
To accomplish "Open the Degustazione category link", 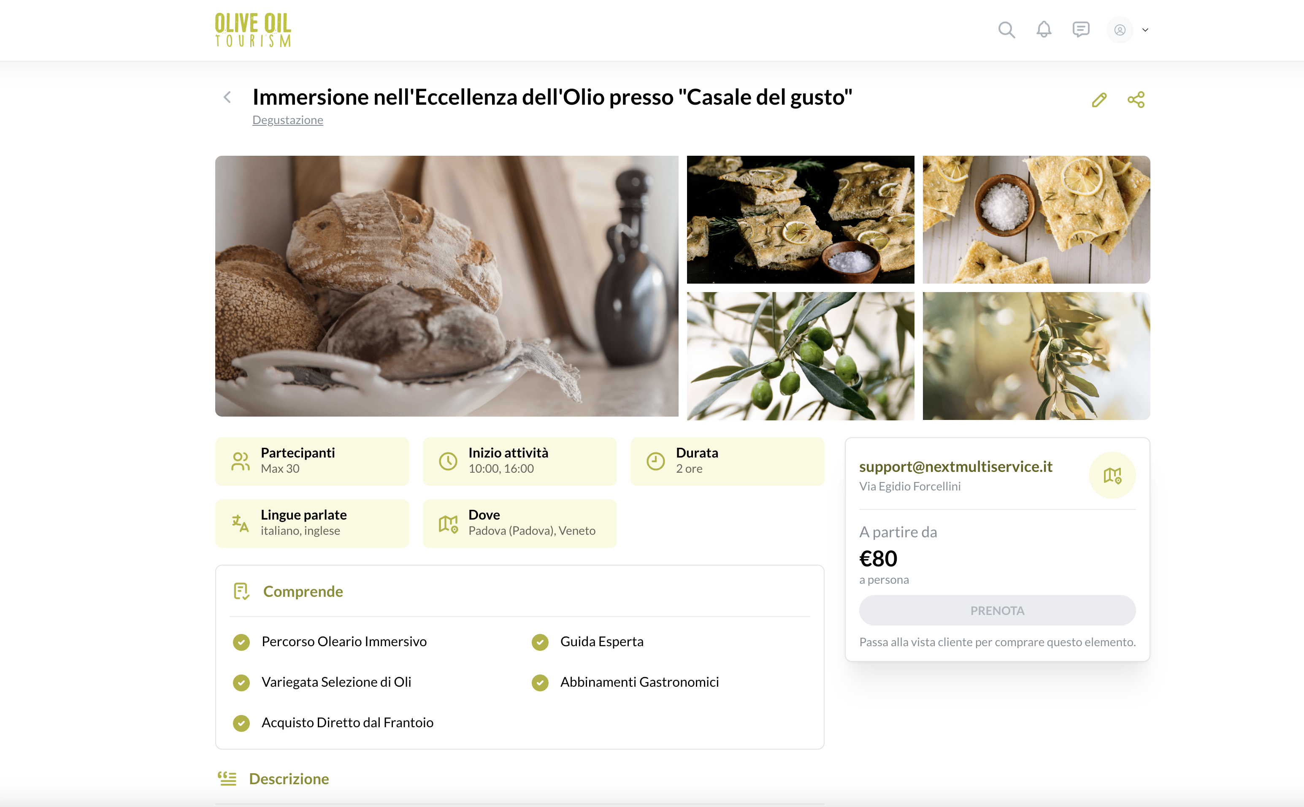I will [287, 120].
